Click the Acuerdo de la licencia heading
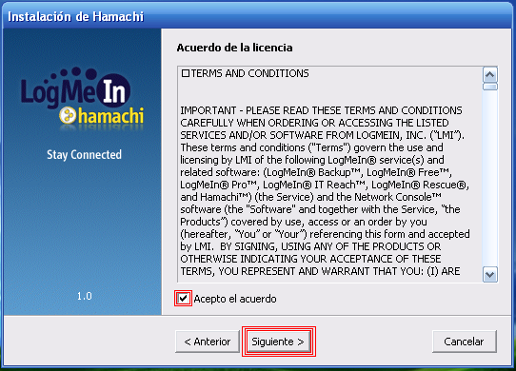Image resolution: width=516 pixels, height=371 pixels. (x=234, y=48)
